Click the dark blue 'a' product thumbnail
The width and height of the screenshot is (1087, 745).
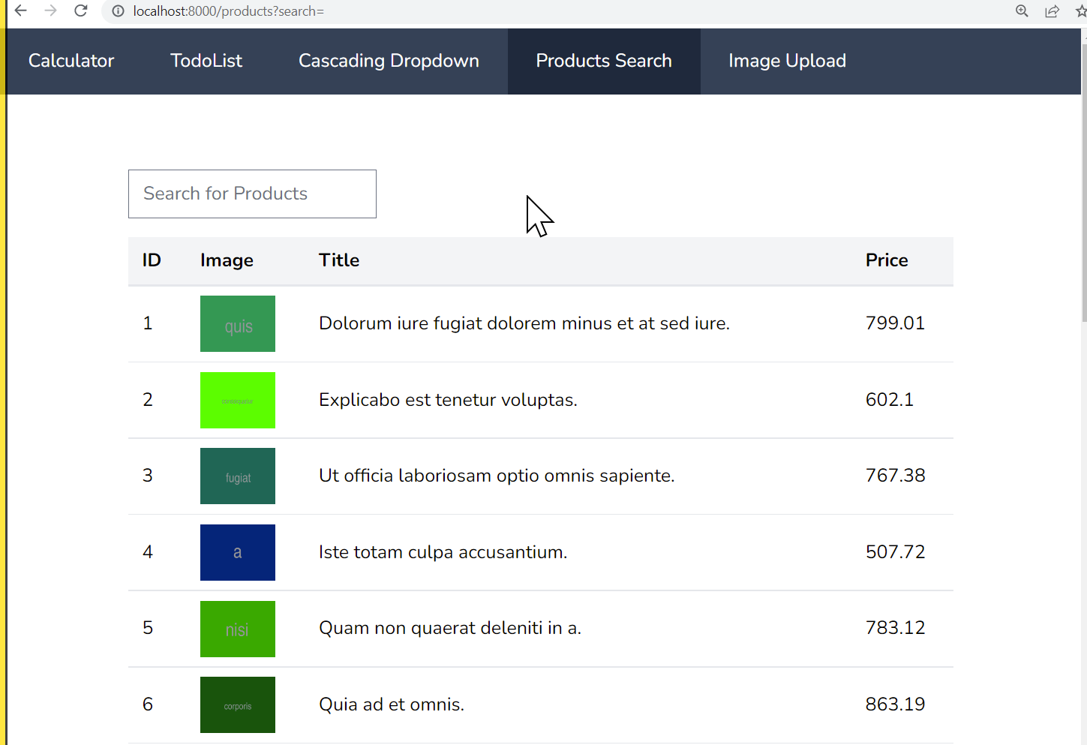[x=238, y=553]
